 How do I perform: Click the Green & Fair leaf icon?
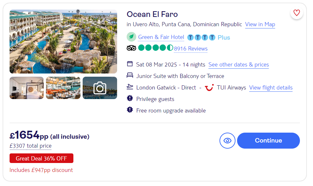tap(131, 37)
